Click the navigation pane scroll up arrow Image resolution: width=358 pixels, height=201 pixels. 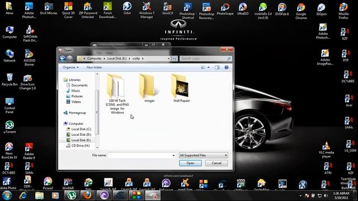[97, 74]
